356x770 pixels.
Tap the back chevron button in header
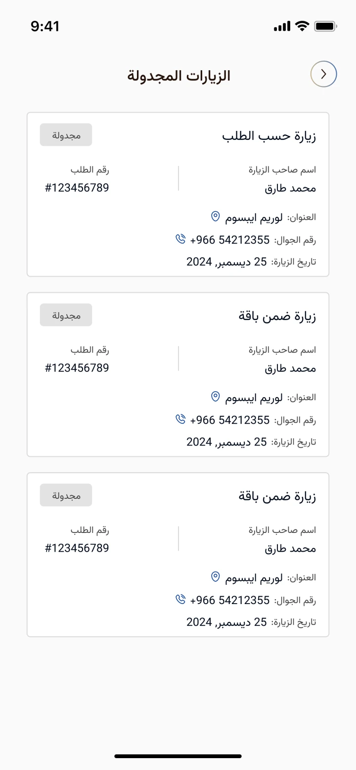click(x=323, y=75)
